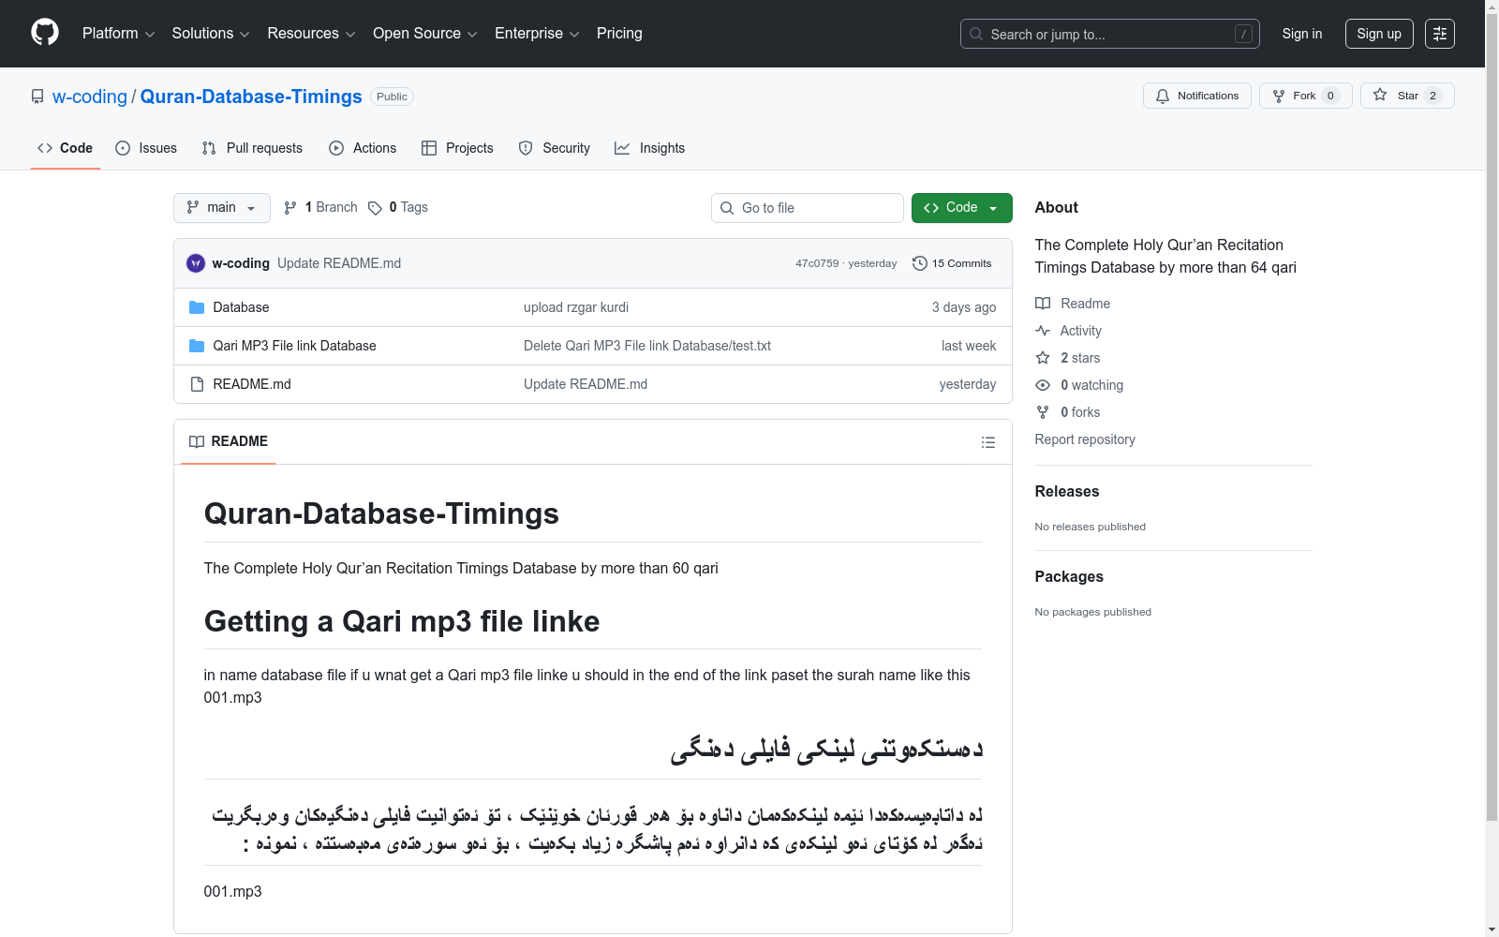The width and height of the screenshot is (1499, 937).
Task: Click the search magnifier icon in header
Action: click(x=976, y=34)
